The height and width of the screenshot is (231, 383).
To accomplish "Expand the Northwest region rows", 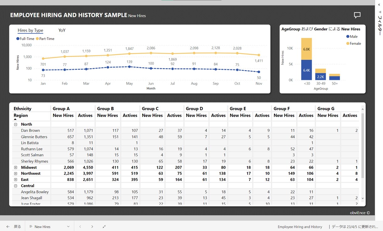I will point(15,173).
